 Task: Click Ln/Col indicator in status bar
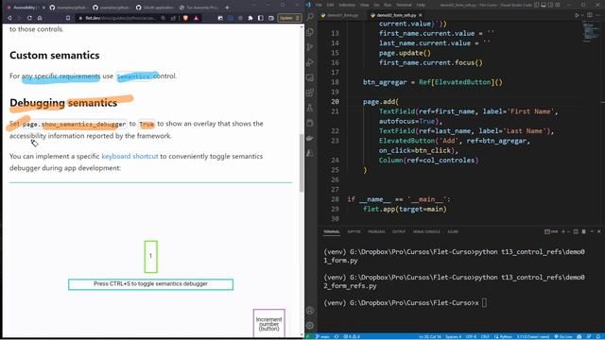click(x=430, y=336)
